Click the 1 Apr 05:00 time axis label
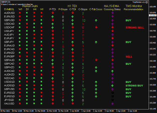Screen dimensions: 157x113 [x=74, y=111]
